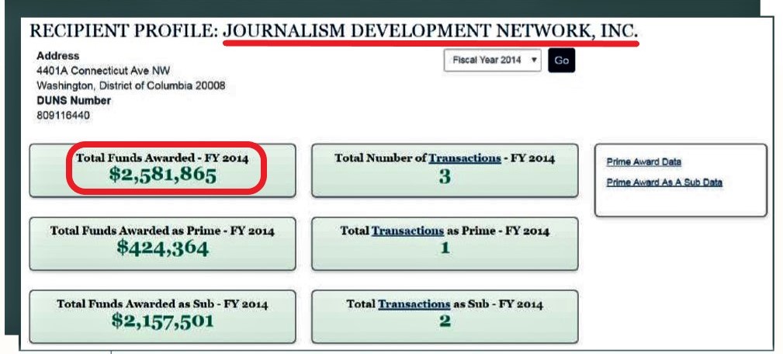Click Transactions link in Total Transactions as Prime

(x=407, y=231)
